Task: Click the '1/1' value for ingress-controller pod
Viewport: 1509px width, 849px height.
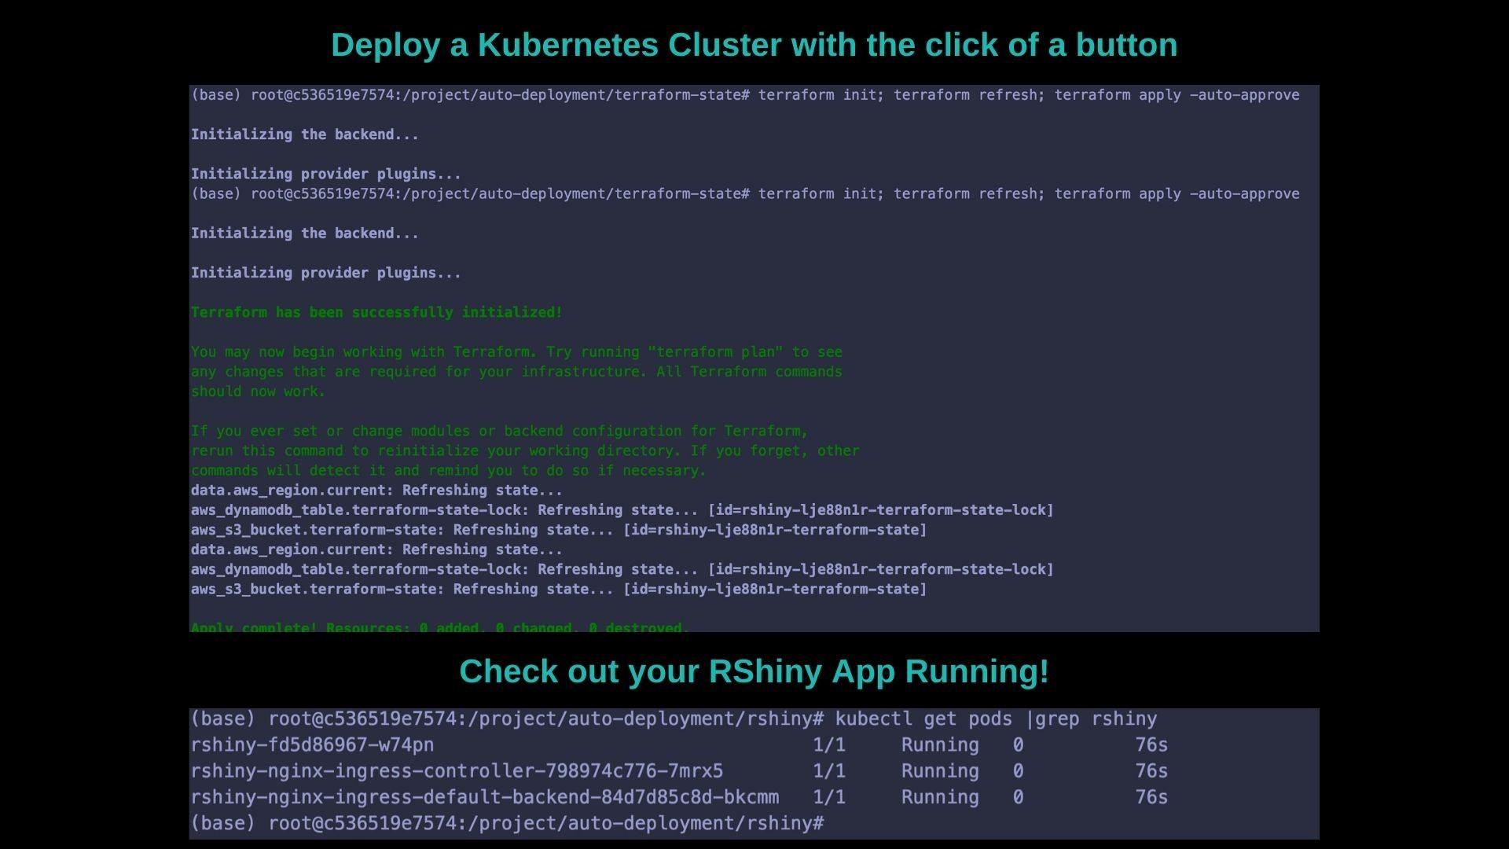Action: (x=829, y=771)
